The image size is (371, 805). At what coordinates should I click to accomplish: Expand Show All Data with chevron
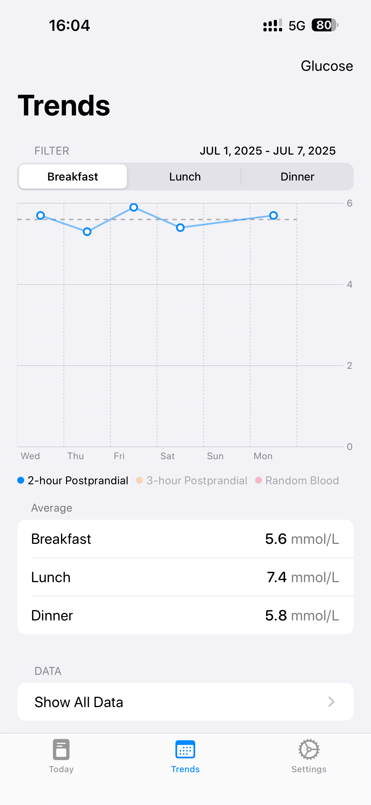[185, 702]
